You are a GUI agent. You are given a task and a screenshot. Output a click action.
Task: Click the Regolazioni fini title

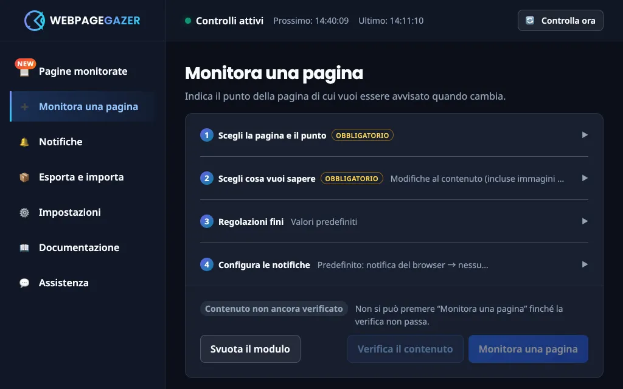pyautogui.click(x=251, y=221)
